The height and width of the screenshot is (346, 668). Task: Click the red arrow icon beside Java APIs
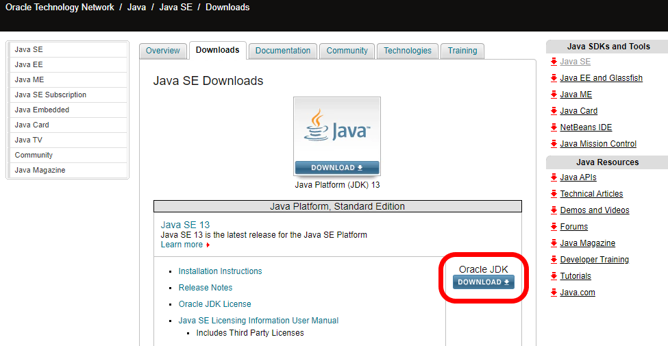[554, 177]
